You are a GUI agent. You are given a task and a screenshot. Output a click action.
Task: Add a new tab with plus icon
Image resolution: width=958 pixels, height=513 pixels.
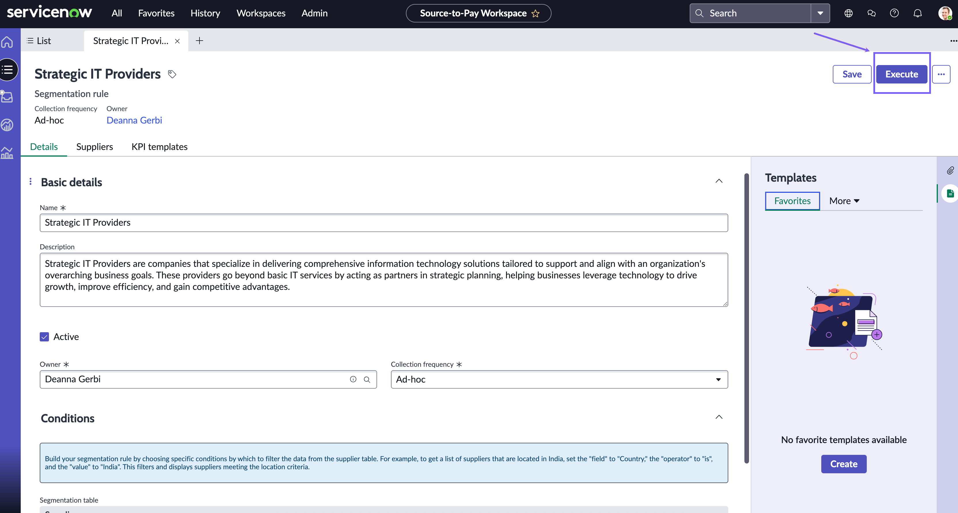[199, 41]
